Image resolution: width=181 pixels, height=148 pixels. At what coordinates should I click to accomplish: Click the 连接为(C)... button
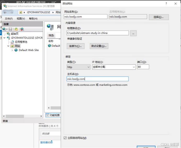[x=76, y=46]
